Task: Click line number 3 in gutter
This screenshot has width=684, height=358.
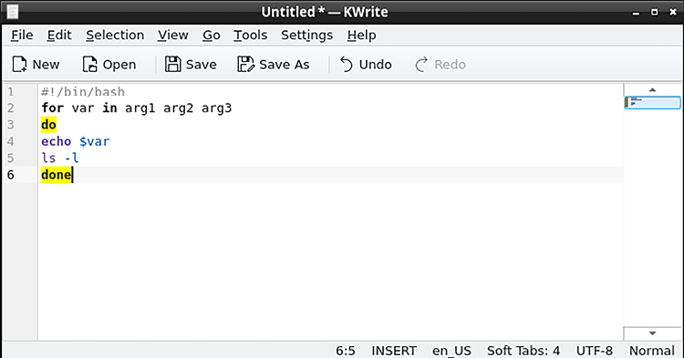Action: coord(10,125)
